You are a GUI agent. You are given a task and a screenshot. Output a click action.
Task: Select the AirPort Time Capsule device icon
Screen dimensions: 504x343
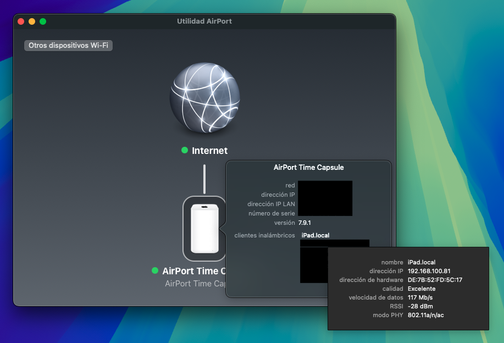click(204, 229)
